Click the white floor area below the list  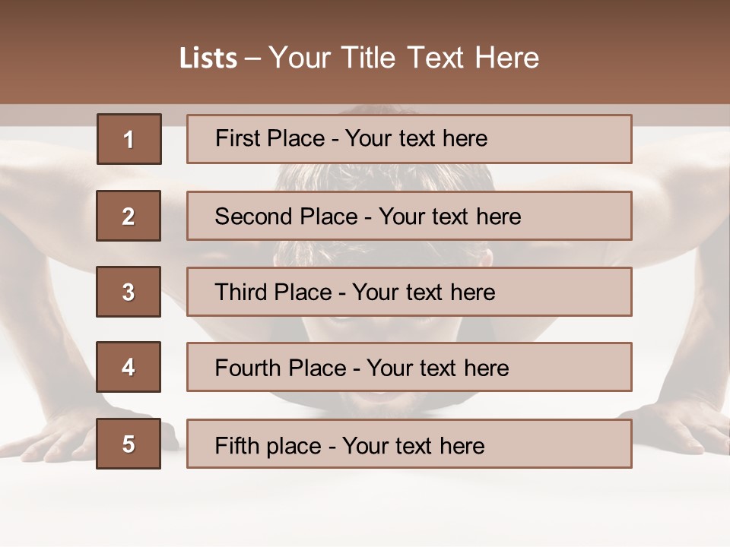click(365, 509)
